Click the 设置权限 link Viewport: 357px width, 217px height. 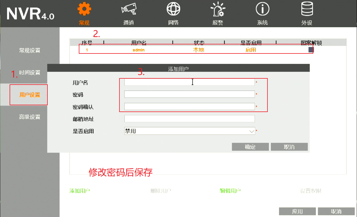(311, 191)
